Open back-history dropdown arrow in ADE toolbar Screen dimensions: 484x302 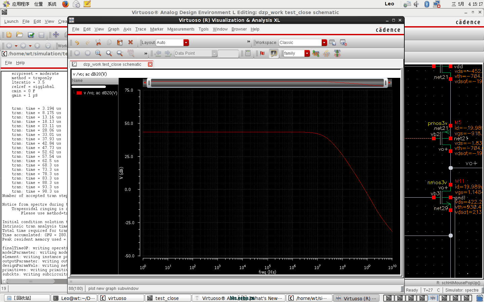pos(16,46)
